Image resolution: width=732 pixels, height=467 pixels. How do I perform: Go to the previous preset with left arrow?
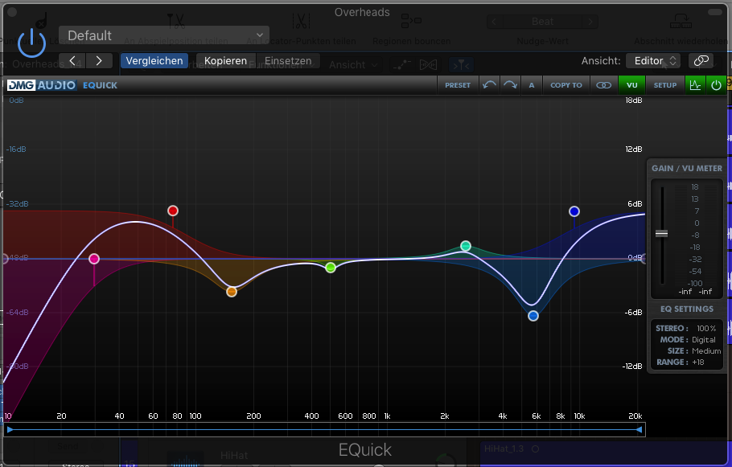pos(72,60)
